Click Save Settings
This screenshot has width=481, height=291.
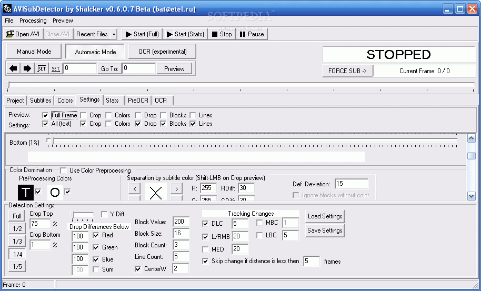325,230
